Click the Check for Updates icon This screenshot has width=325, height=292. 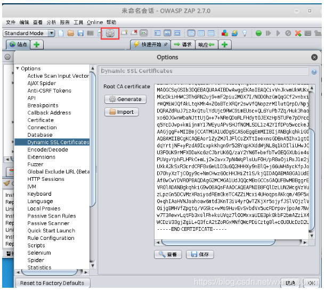pos(234,33)
